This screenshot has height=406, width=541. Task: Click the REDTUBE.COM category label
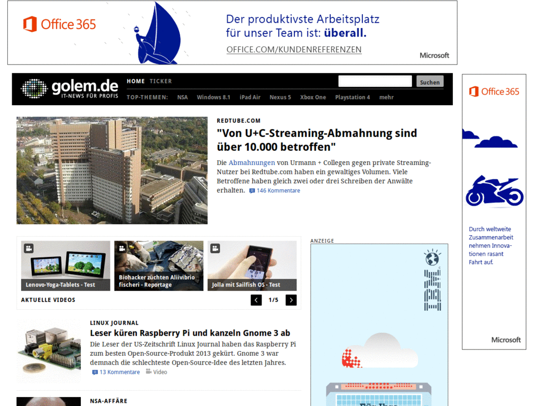click(x=239, y=121)
